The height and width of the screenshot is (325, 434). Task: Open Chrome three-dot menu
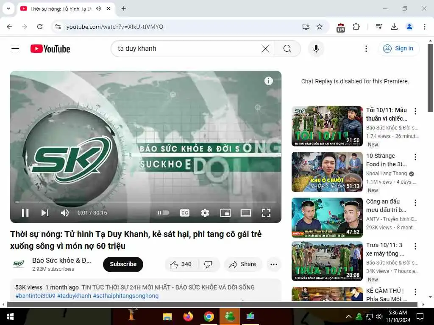[x=424, y=27]
